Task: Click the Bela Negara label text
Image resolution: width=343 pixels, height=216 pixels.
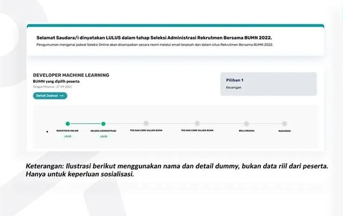Action: 247,130
